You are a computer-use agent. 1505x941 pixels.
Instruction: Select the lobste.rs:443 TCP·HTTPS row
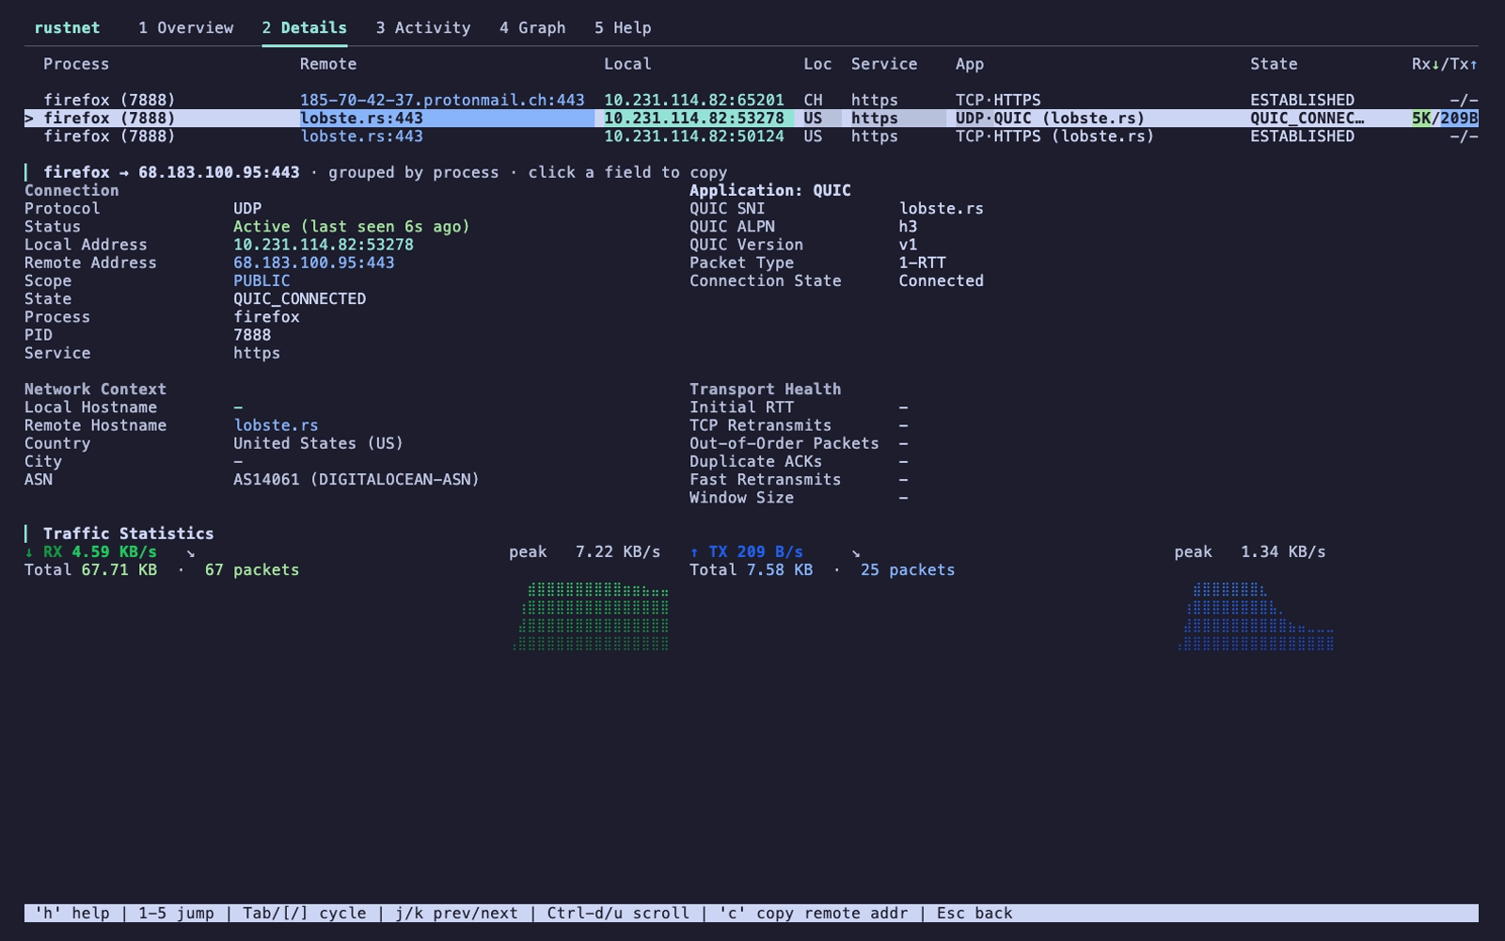coord(752,136)
